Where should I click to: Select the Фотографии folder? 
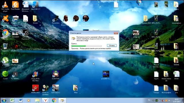pyautogui.click(x=166, y=89)
